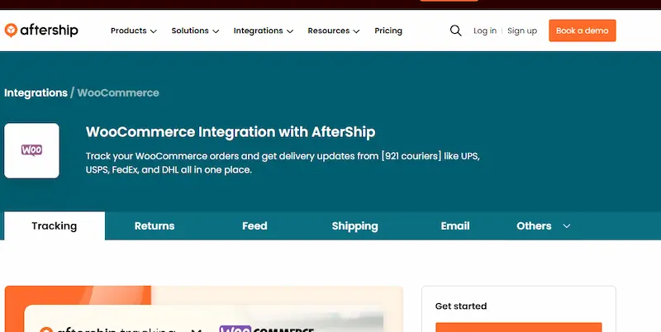
Task: Open the Resources dropdown menu
Action: 333,31
